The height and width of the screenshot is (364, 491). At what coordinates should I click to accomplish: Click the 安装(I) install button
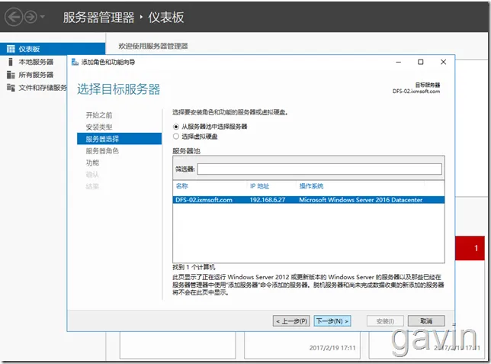[x=385, y=321]
